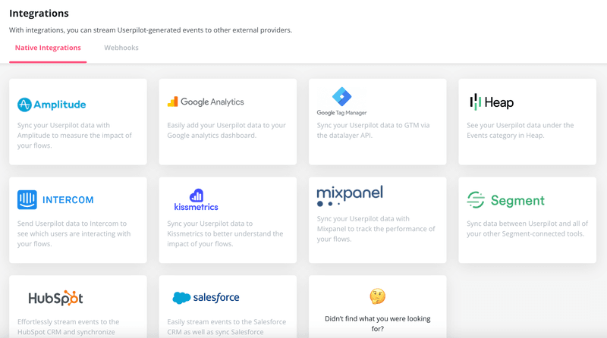Switch to the Webhooks tab

[x=121, y=48]
